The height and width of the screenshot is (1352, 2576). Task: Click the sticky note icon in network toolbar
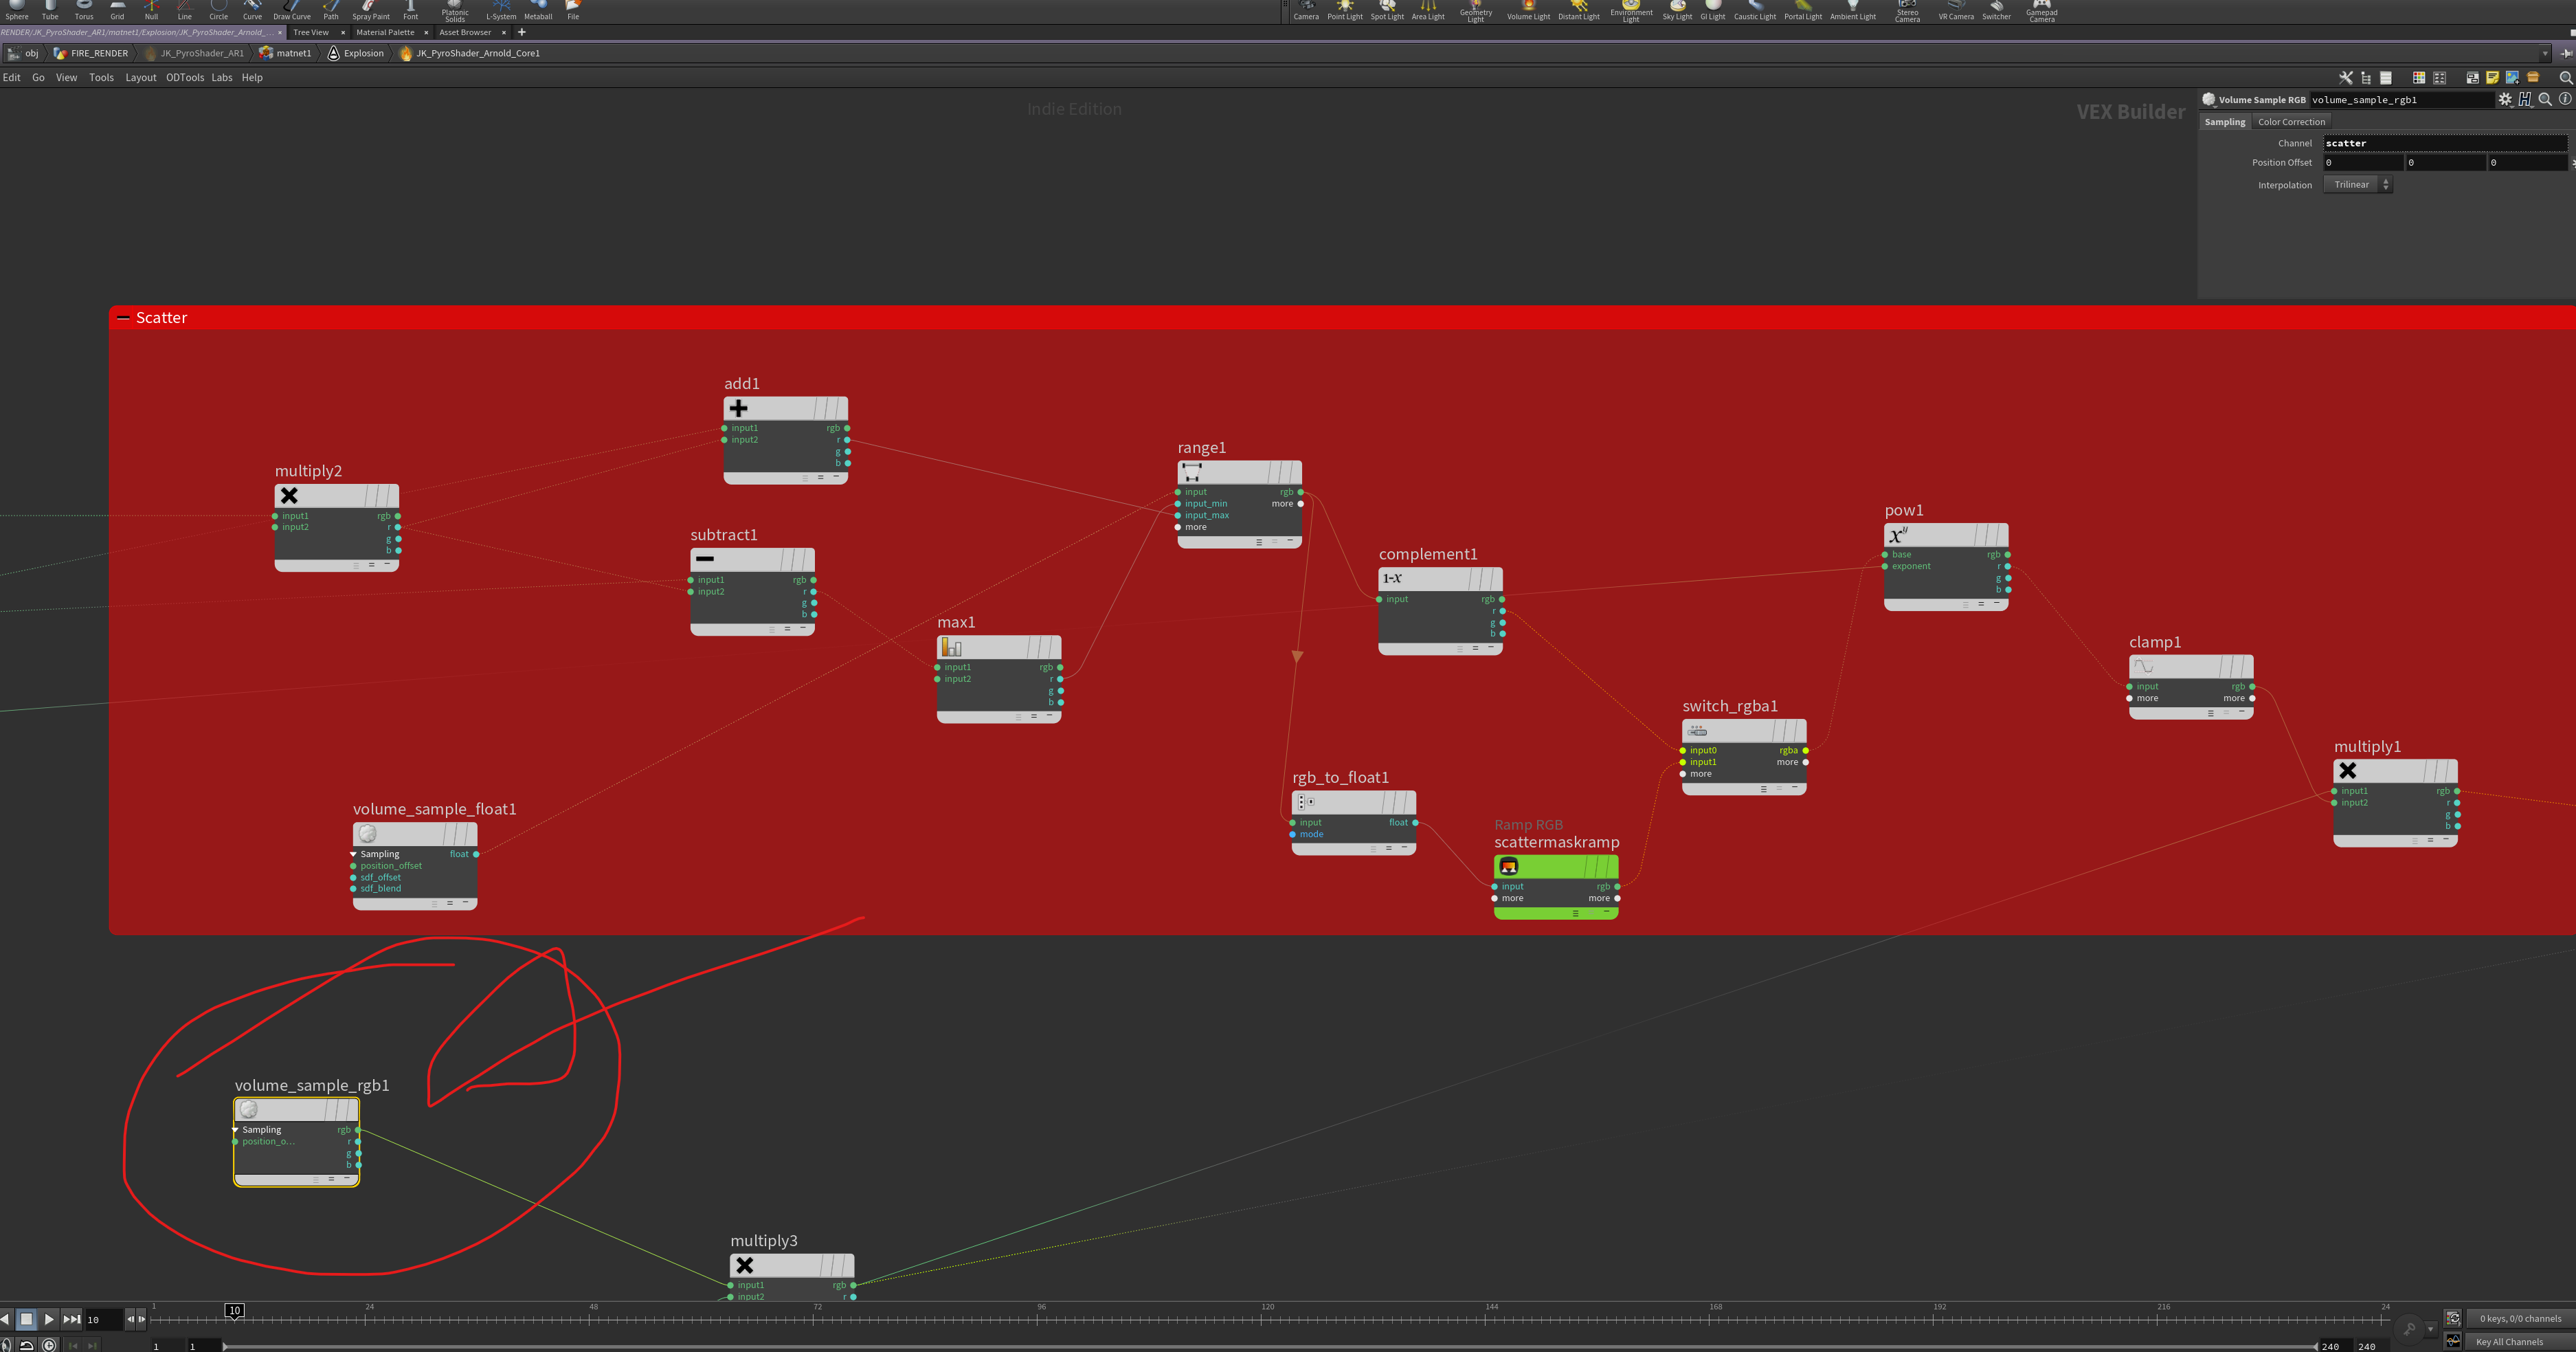coord(2493,78)
